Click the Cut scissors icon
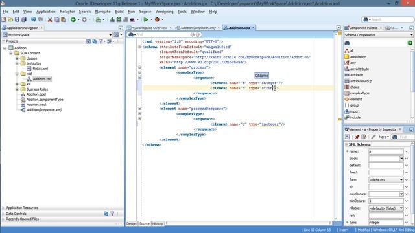The height and width of the screenshot is (233, 415). pos(50,19)
